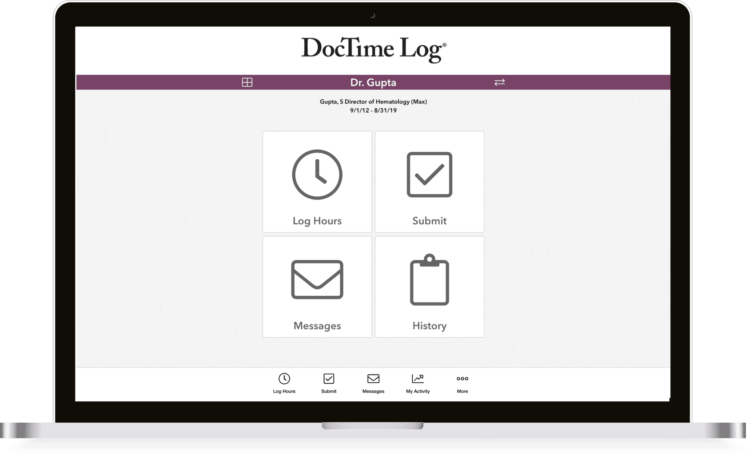Select Log Hours in bottom navigation bar

point(284,383)
